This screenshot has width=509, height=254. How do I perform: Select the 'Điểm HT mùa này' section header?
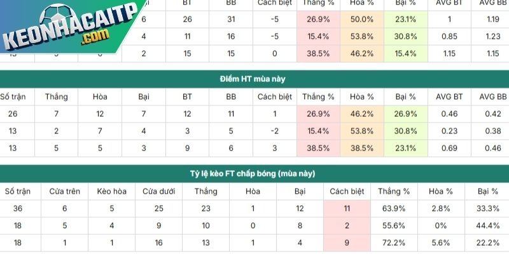(254, 79)
